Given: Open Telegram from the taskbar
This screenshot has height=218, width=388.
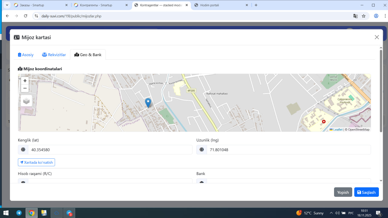Looking at the screenshot, I should coord(19,213).
